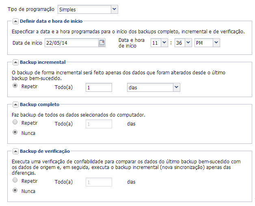Collapse the Backup completo section

[15, 104]
